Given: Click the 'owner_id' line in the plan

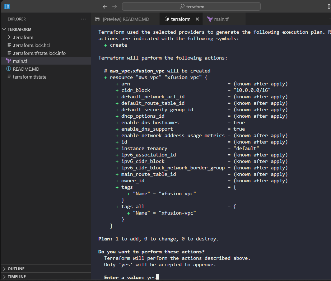Looking at the screenshot, I should tap(202, 181).
